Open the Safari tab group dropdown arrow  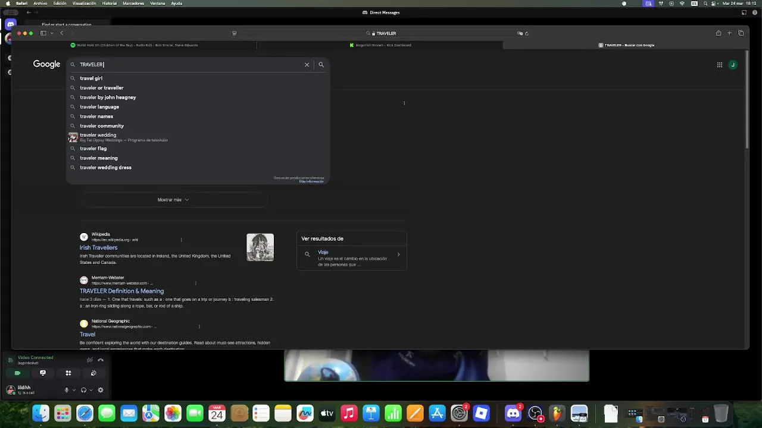pyautogui.click(x=51, y=33)
